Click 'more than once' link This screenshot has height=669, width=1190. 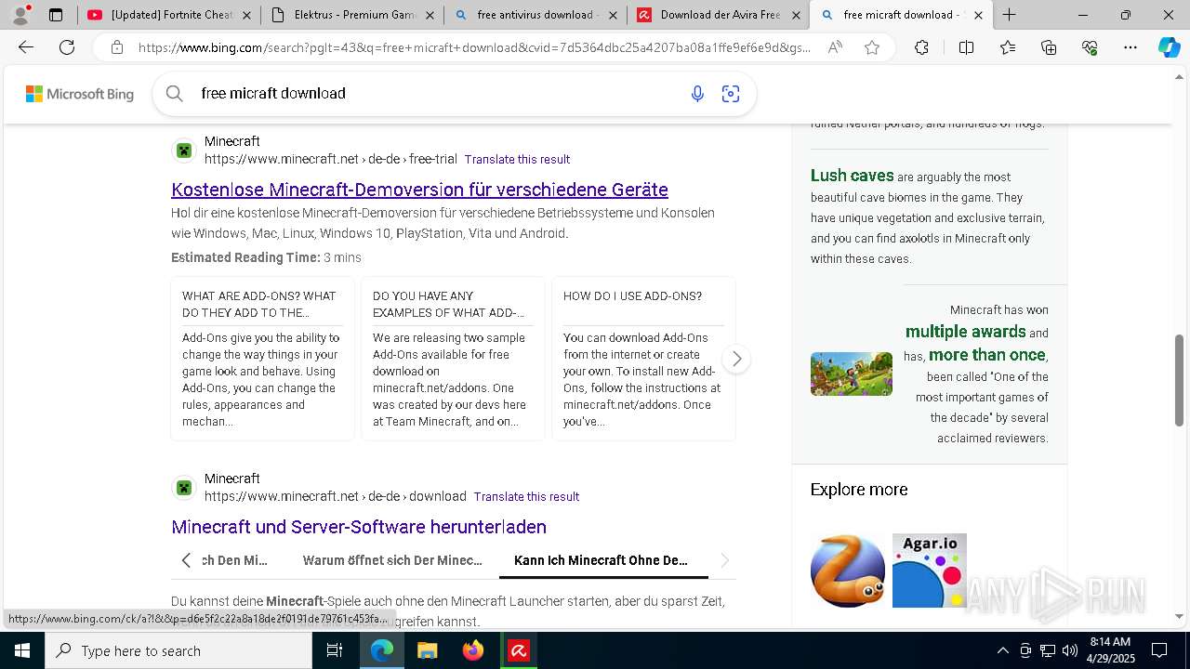(987, 355)
